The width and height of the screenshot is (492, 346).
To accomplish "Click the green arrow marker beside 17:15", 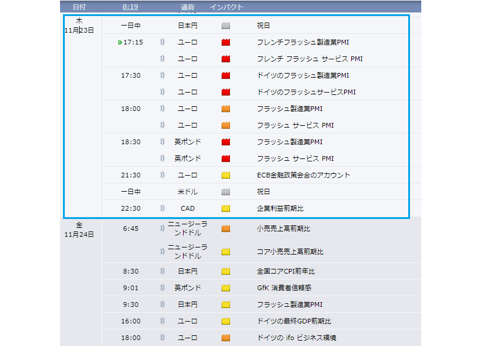I will click(120, 42).
